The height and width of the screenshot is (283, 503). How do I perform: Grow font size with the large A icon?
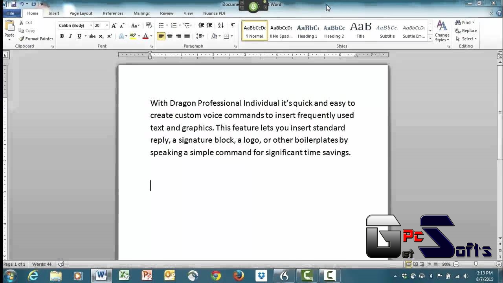[x=114, y=25]
